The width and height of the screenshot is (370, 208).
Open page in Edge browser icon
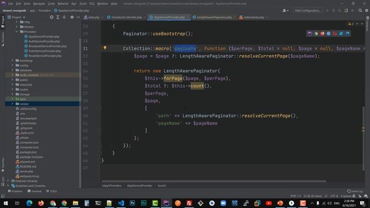pos(347,34)
